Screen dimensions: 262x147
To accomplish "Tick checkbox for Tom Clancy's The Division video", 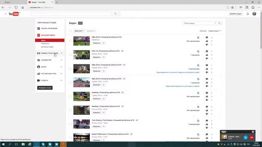I will [x=70, y=124].
